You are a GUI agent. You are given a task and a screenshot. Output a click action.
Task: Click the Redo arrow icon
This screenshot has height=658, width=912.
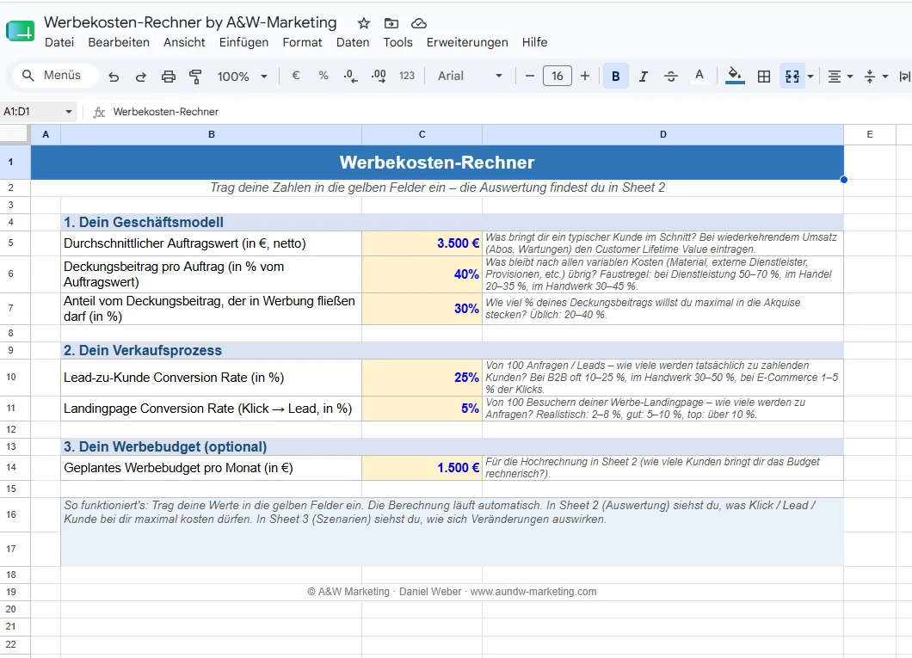[x=141, y=77]
